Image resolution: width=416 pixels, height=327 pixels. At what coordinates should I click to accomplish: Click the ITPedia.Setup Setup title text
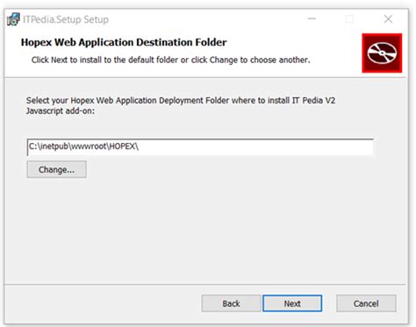pyautogui.click(x=66, y=19)
